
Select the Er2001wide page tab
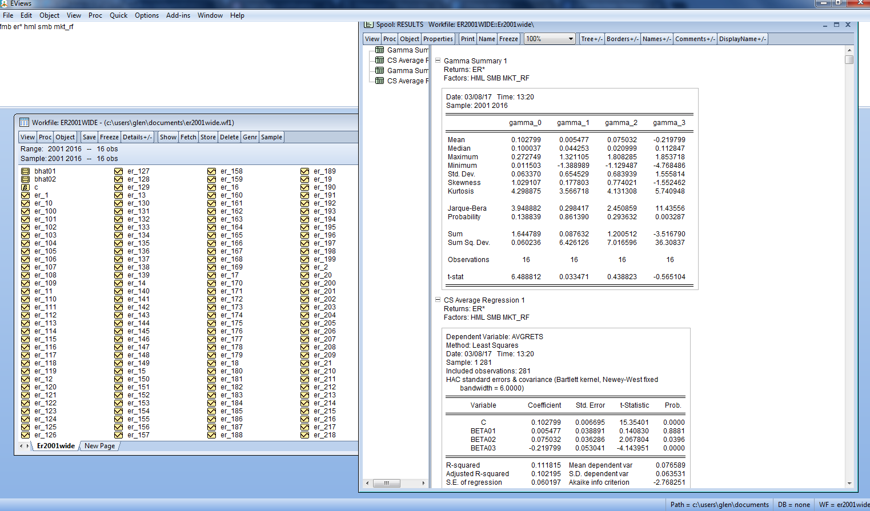tap(56, 446)
